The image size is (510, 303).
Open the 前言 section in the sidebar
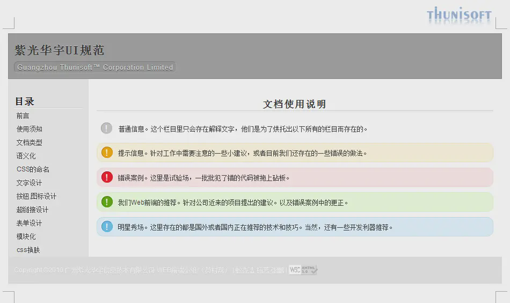[23, 116]
